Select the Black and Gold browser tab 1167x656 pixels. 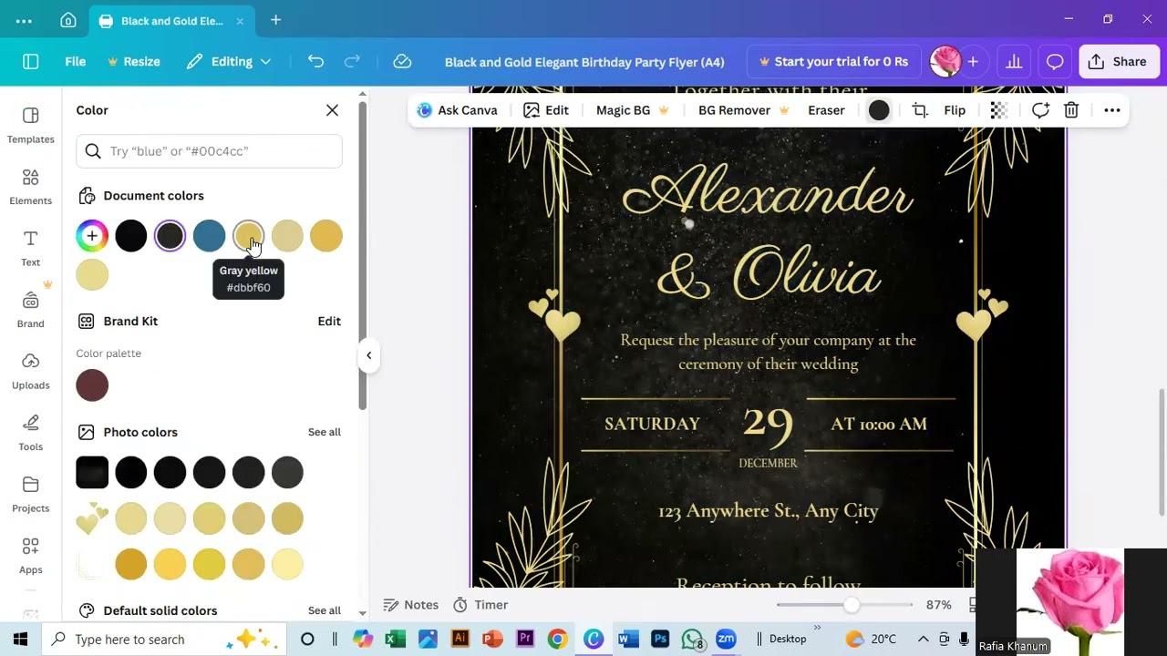pyautogui.click(x=171, y=20)
